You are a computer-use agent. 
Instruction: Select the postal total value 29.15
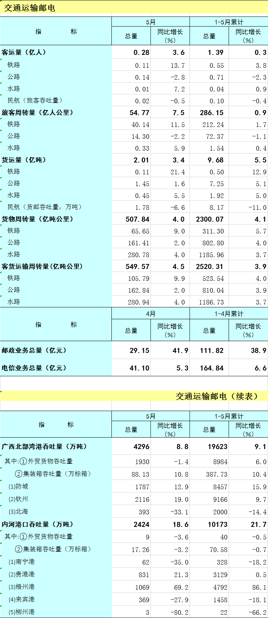[x=139, y=350]
